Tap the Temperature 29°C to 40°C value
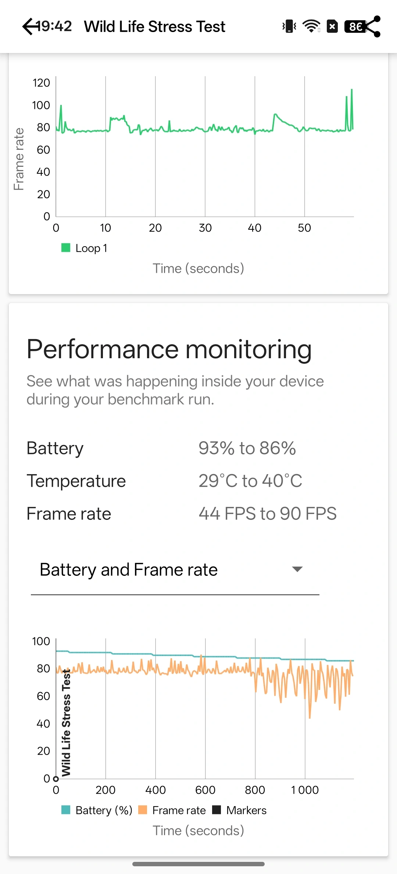397x874 pixels. click(x=250, y=481)
